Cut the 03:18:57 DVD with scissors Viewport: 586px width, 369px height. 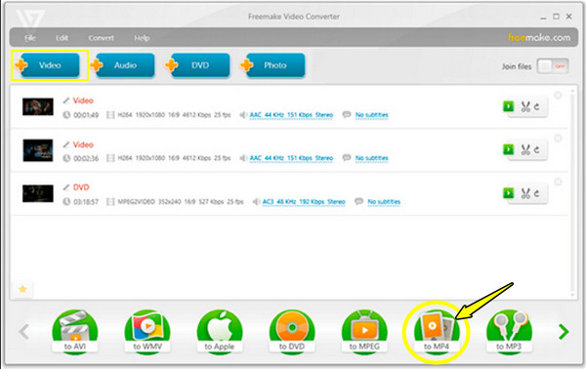pos(525,193)
